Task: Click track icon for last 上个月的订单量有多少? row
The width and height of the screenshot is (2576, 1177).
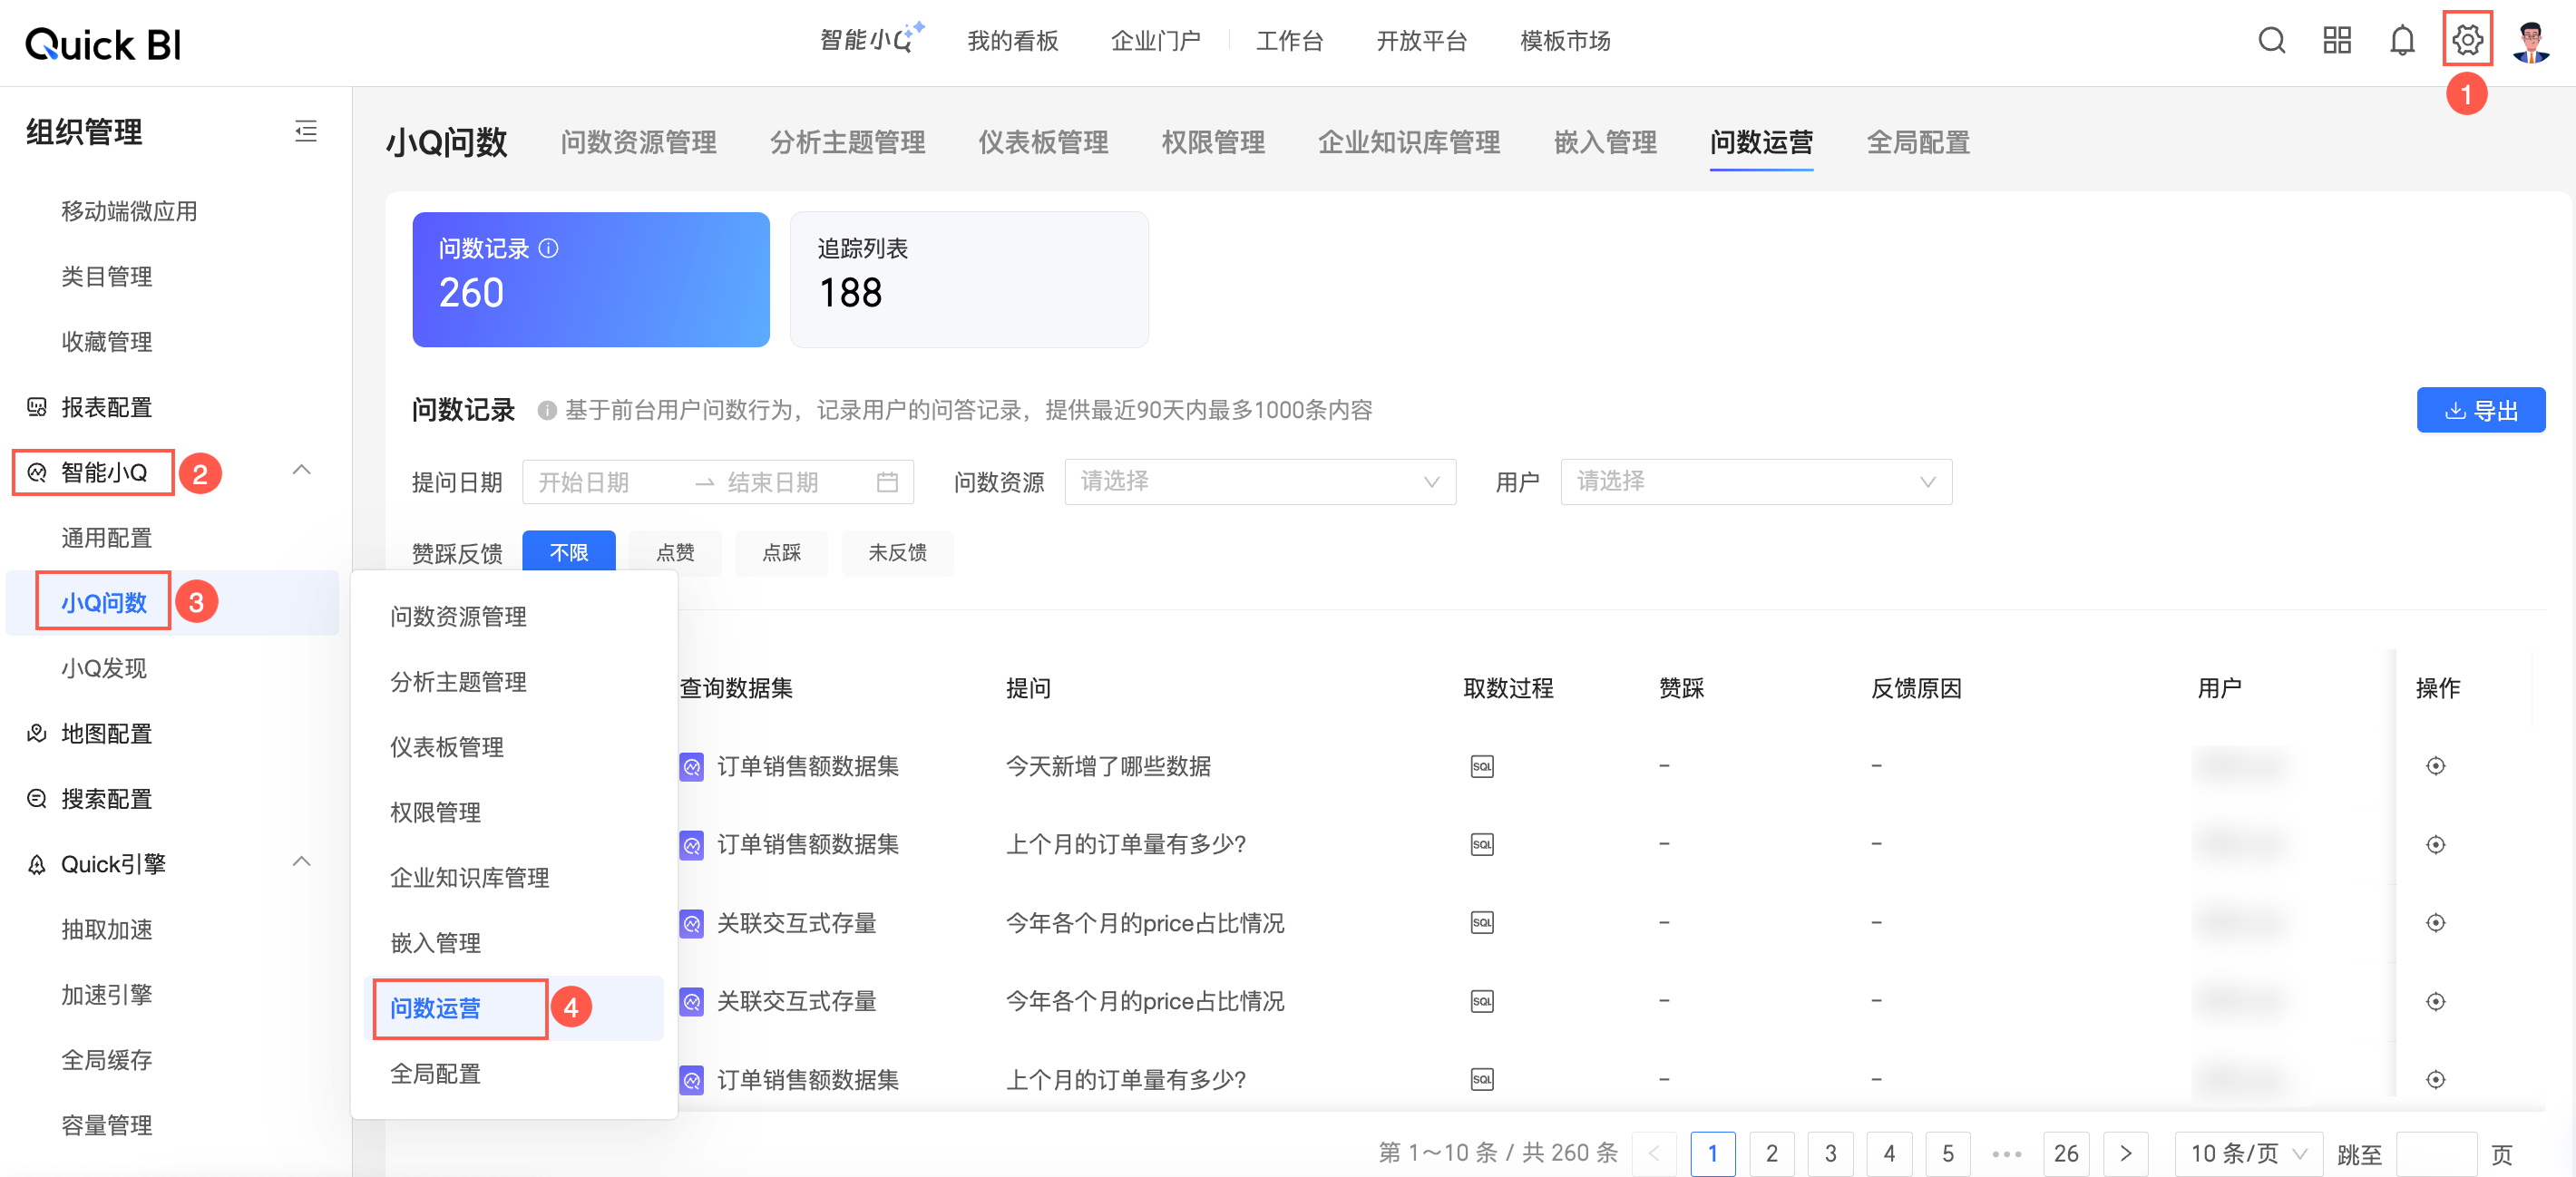Action: click(x=2436, y=1080)
